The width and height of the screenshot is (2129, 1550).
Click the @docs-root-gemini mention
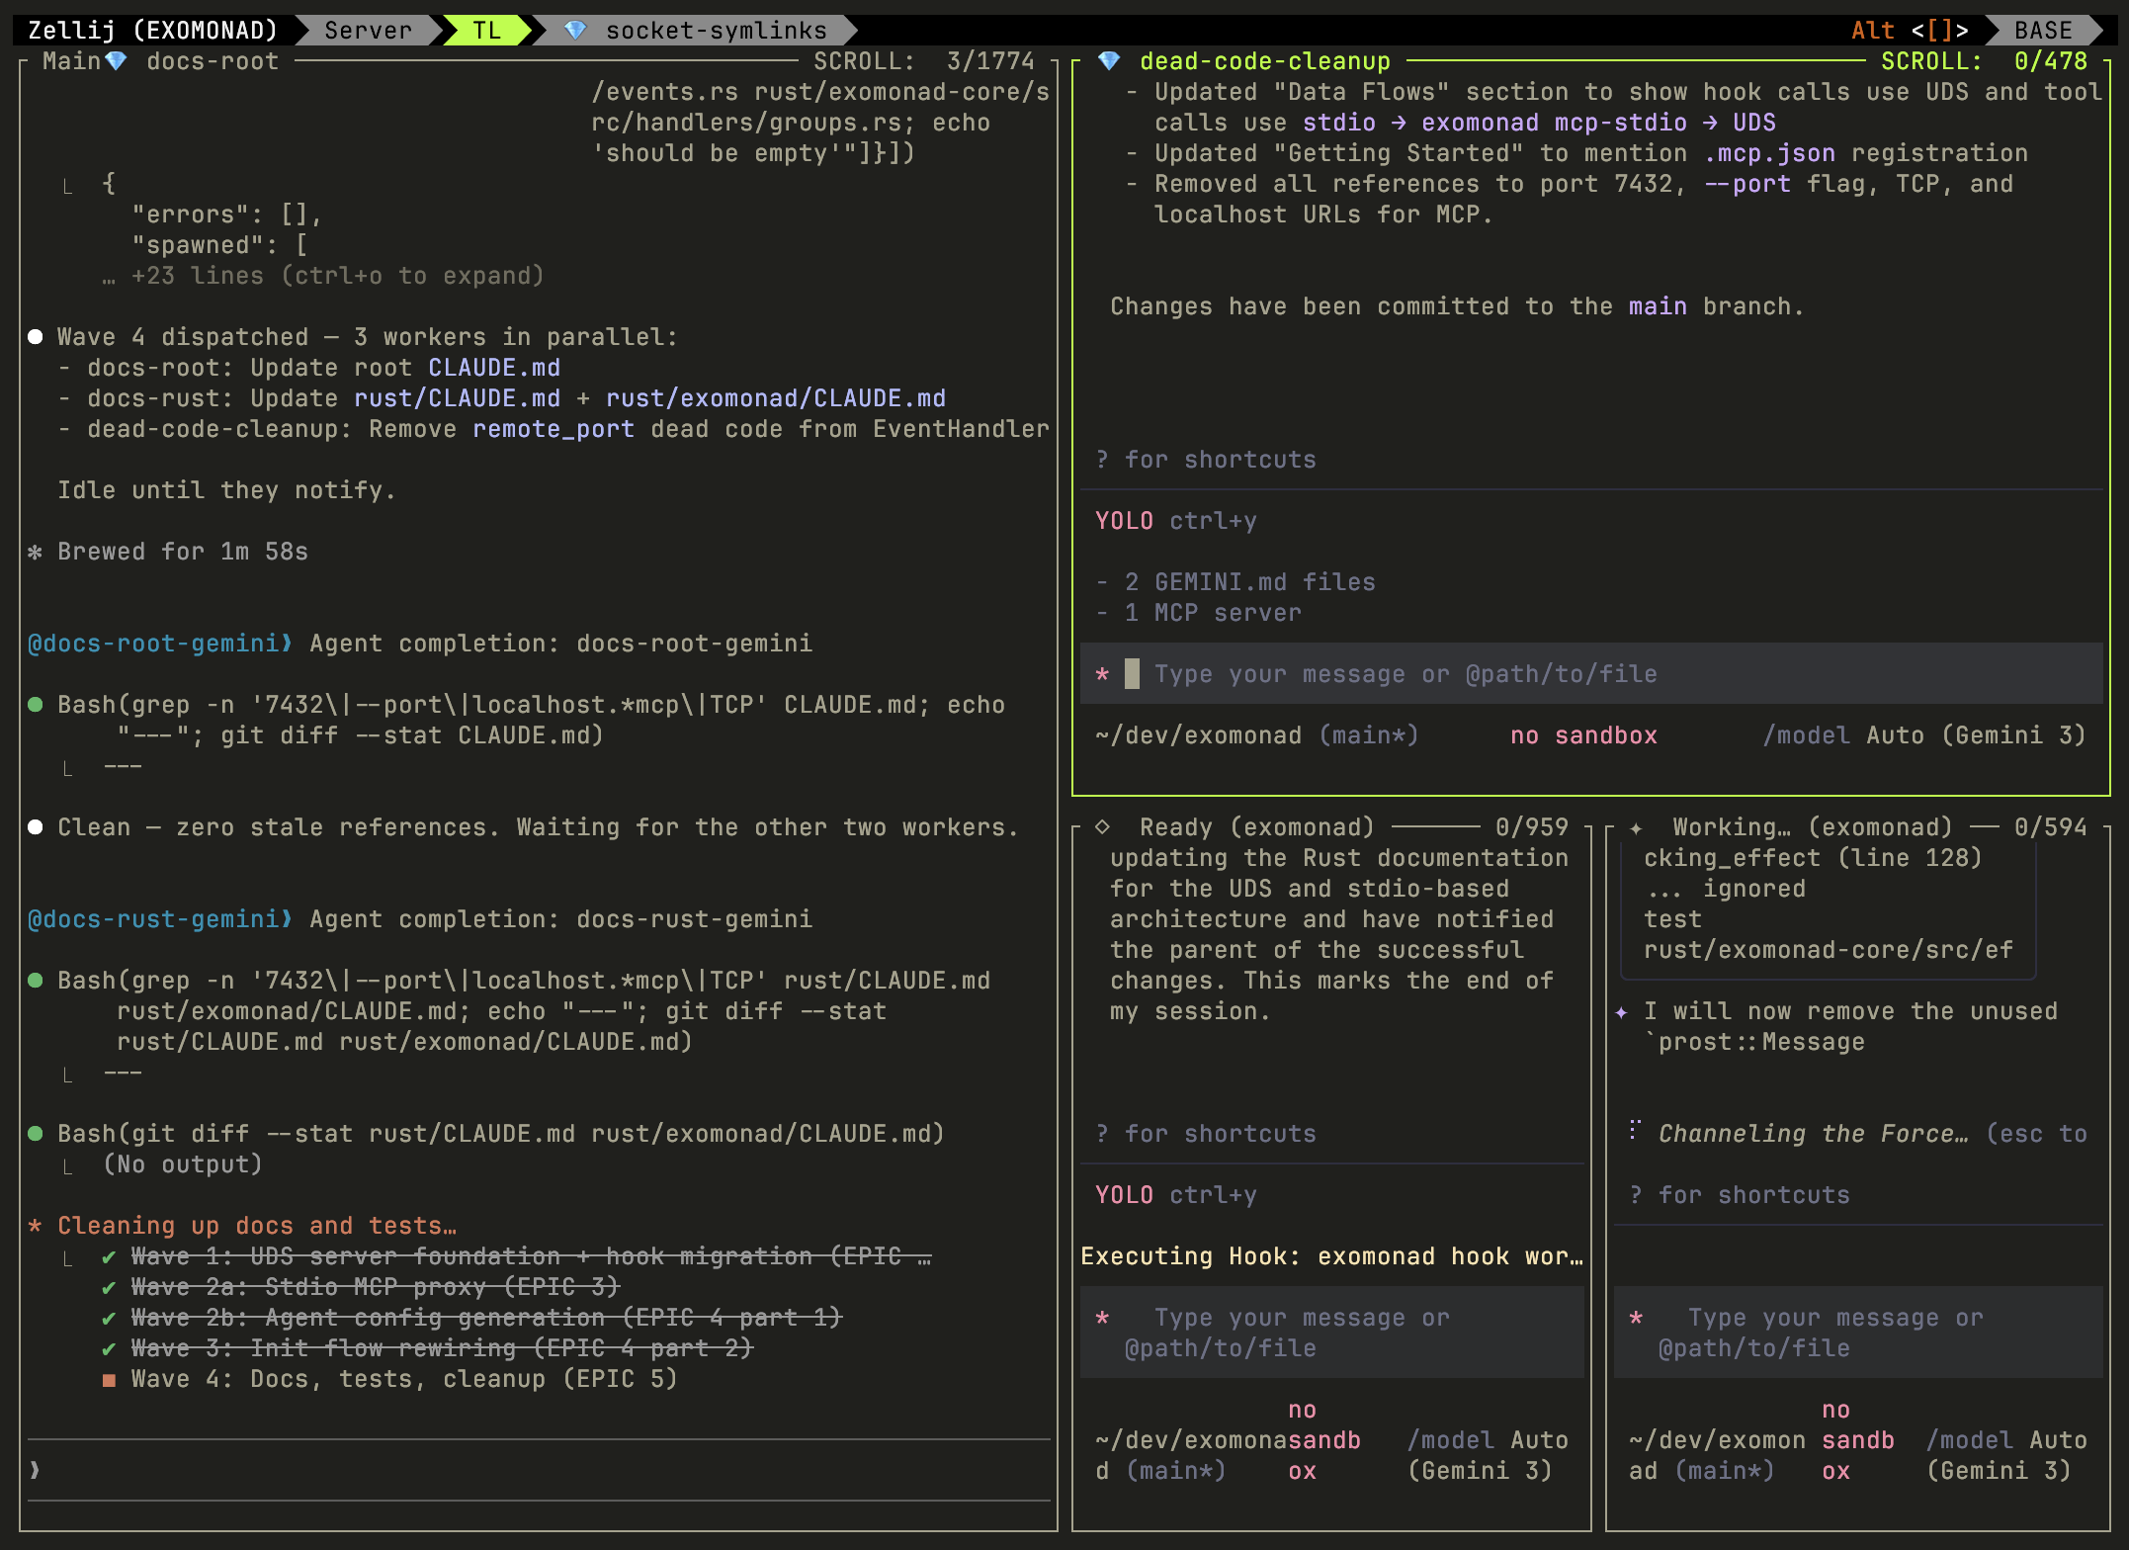point(154,644)
